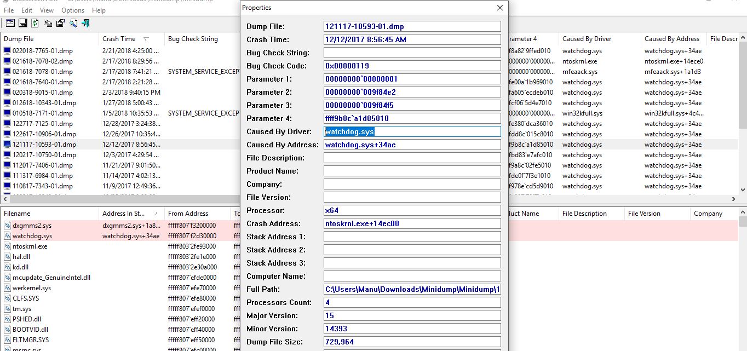Viewport: 747px width, 351px height.
Task: Click the Crash Time field in Properties
Action: click(412, 39)
